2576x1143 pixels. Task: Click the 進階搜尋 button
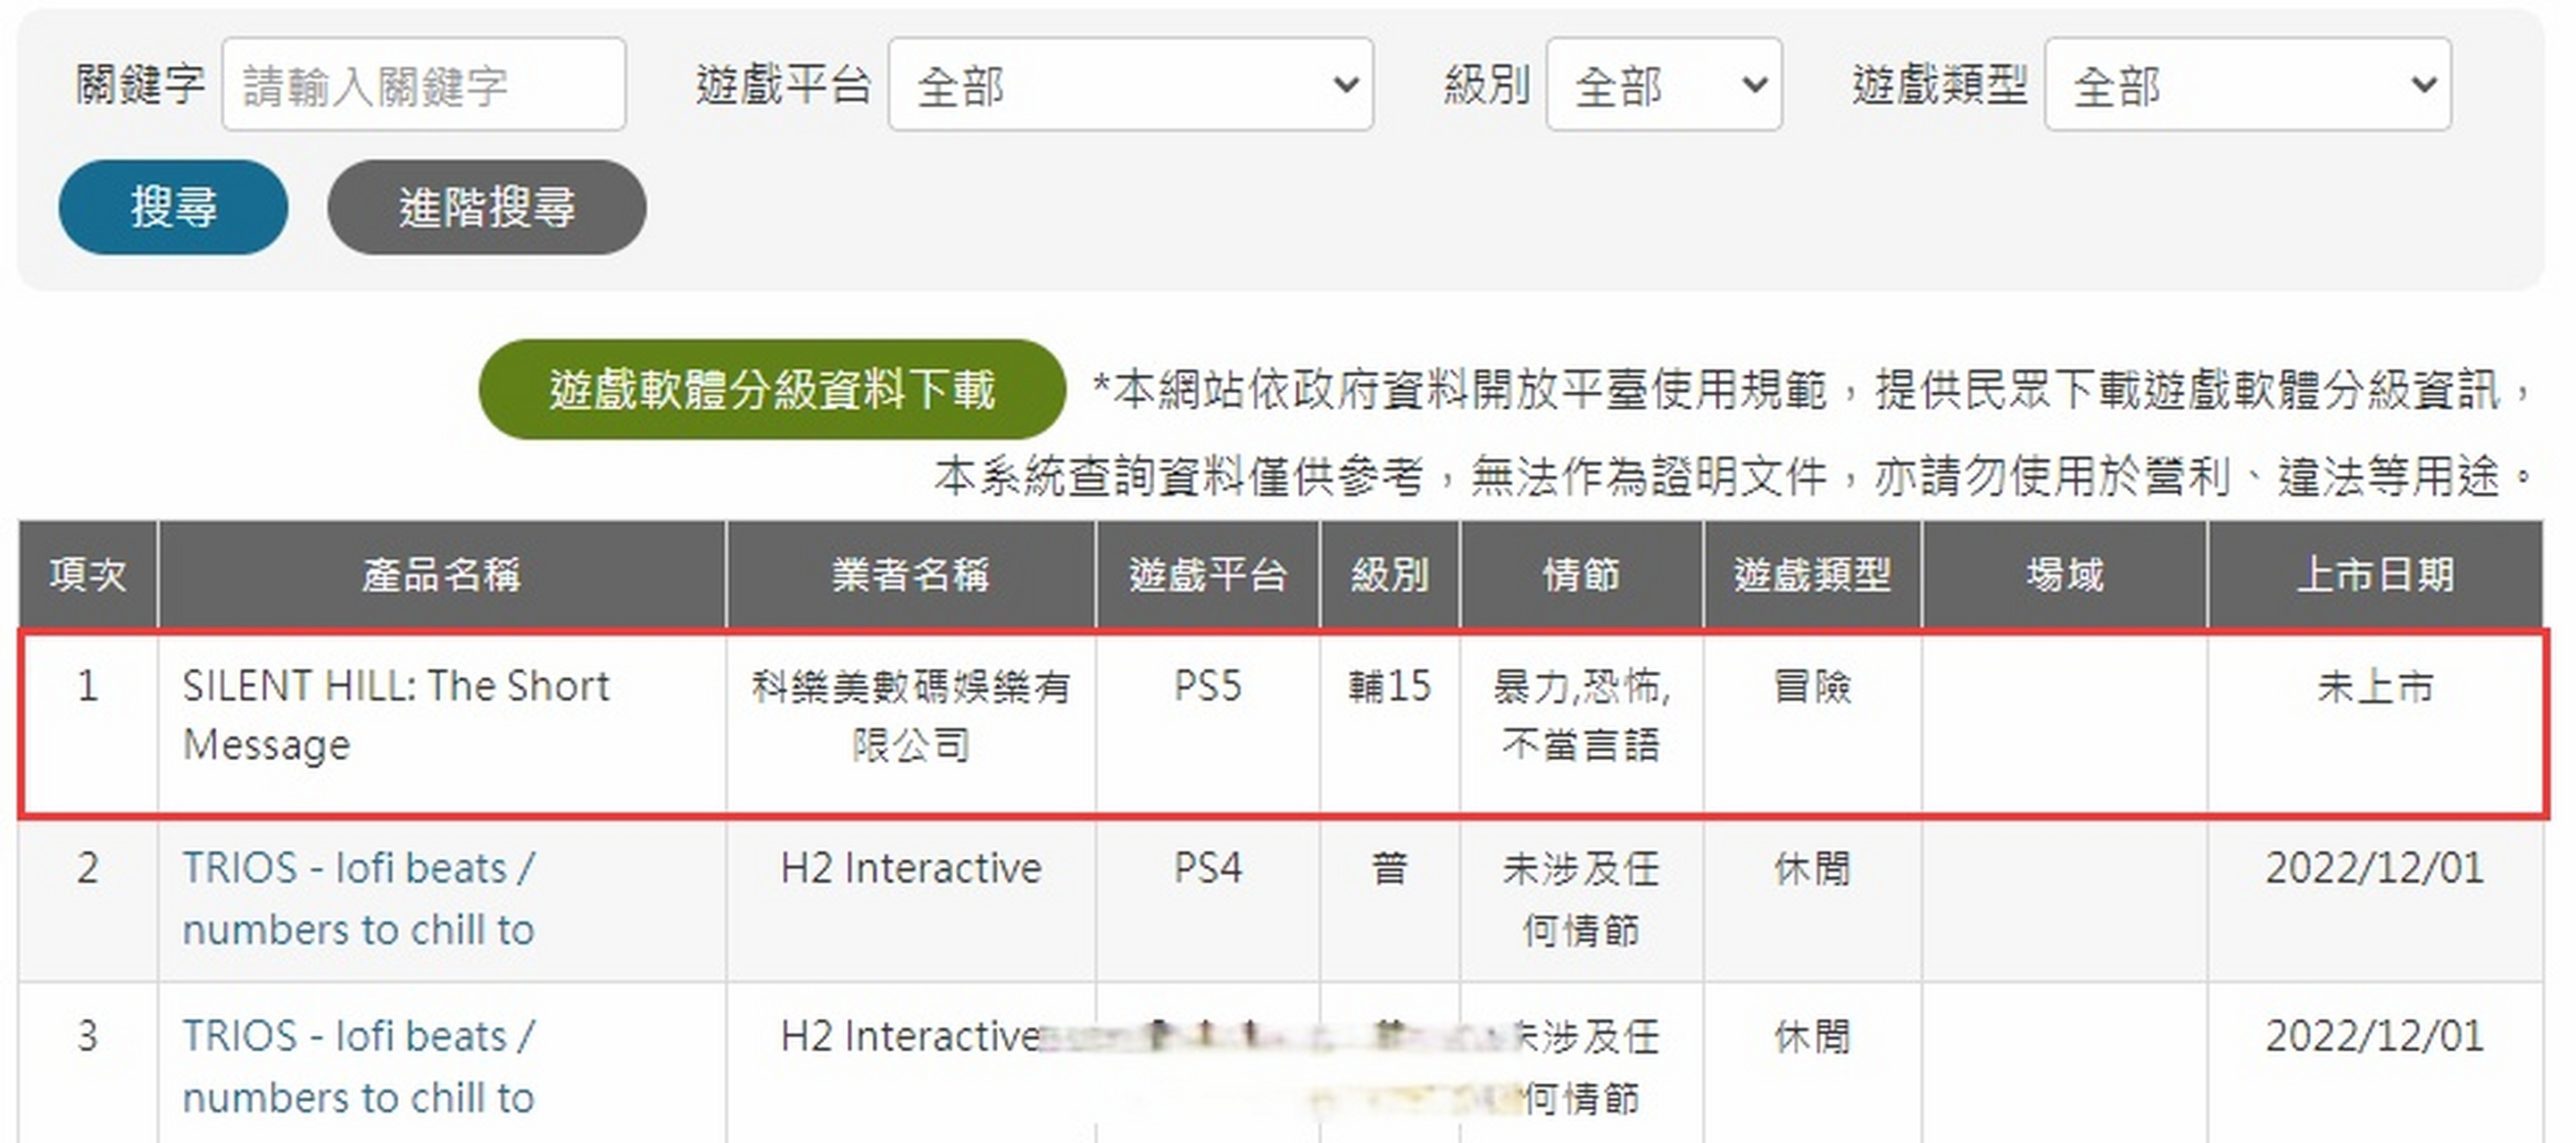pyautogui.click(x=486, y=207)
